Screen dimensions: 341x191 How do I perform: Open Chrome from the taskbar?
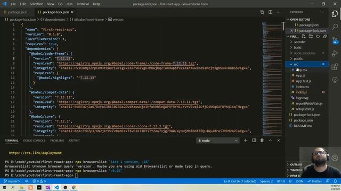pyautogui.click(x=74, y=187)
